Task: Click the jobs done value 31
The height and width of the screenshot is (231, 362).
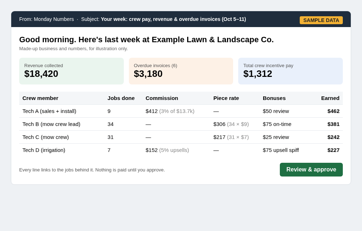Action: 110,137
